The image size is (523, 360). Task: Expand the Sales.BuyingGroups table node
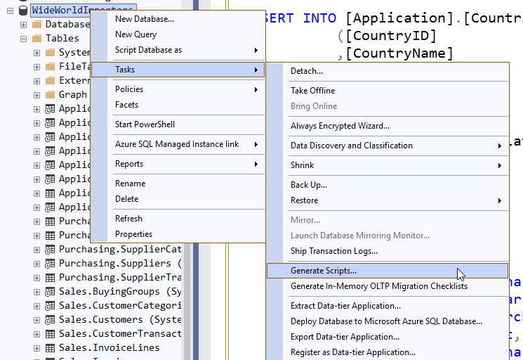(x=37, y=292)
